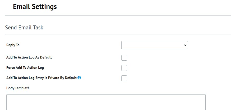
Task: Tick the Force Add To Action Log checkbox
Action: click(124, 68)
